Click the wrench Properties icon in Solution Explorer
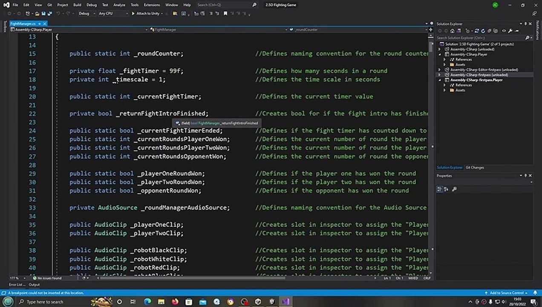The image size is (542, 307). click(x=510, y=31)
